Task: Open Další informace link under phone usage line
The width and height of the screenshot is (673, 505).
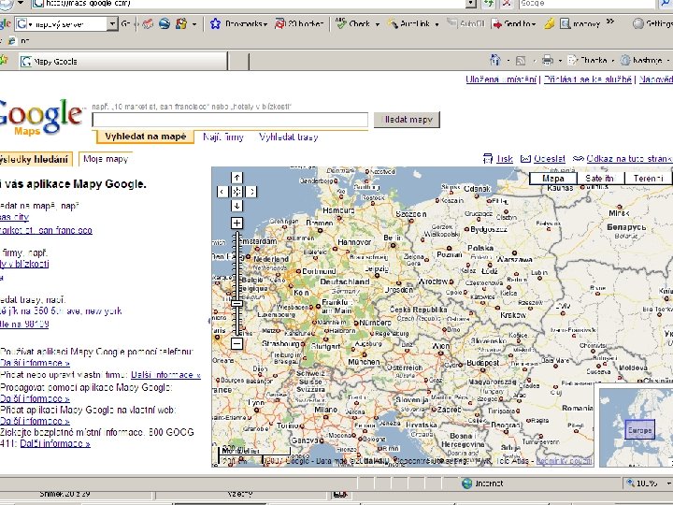Action: tap(35, 363)
